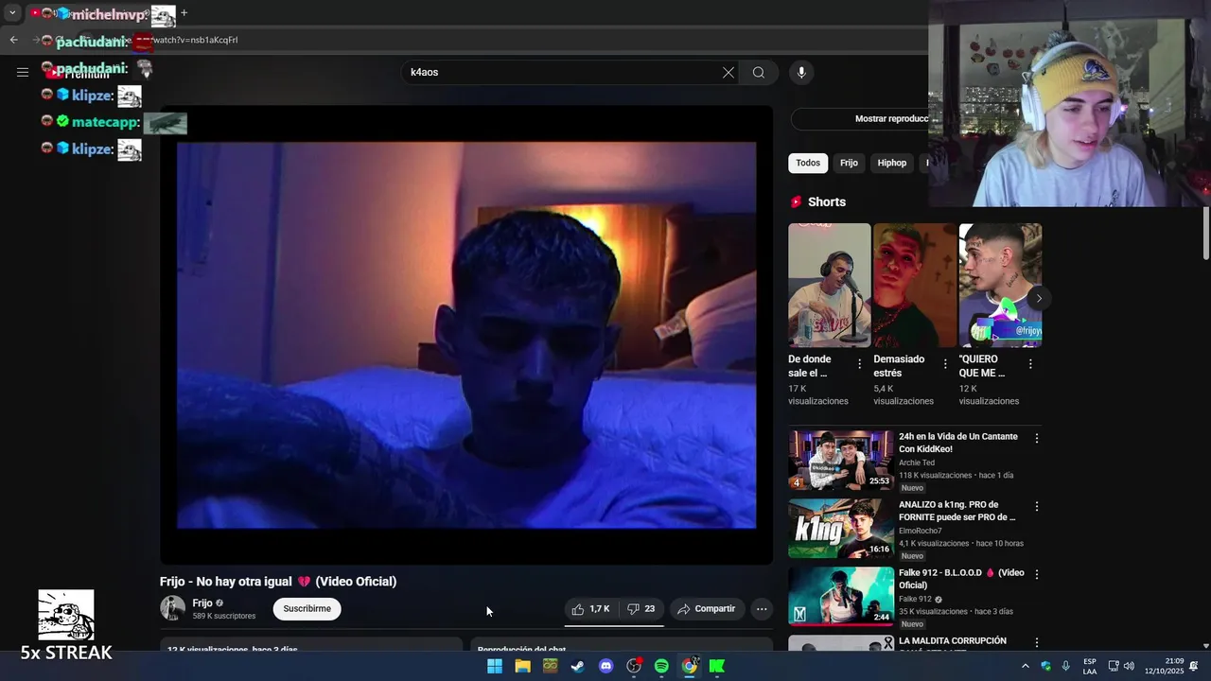The image size is (1211, 681).
Task: Open options for "QUIERO QUE ME" short
Action: [x=1030, y=364]
